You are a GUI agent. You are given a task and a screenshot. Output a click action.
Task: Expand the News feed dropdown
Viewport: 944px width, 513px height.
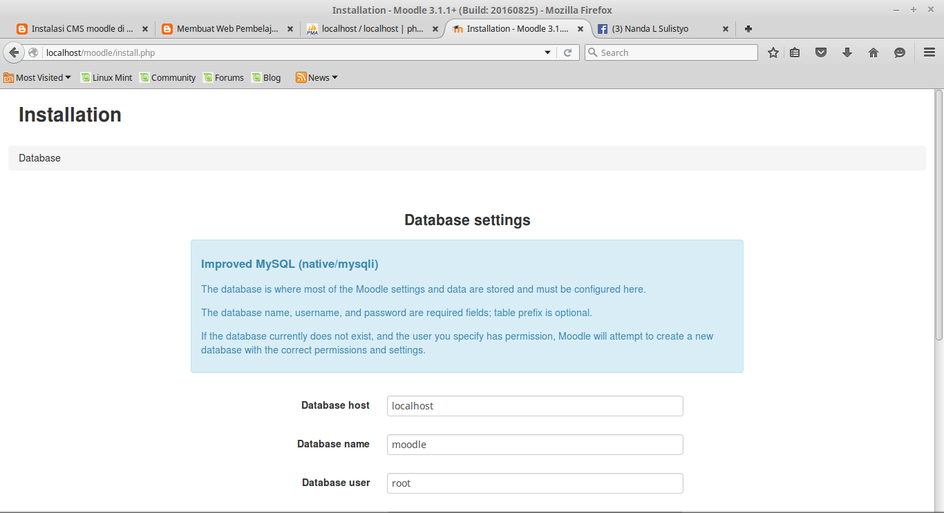[317, 77]
